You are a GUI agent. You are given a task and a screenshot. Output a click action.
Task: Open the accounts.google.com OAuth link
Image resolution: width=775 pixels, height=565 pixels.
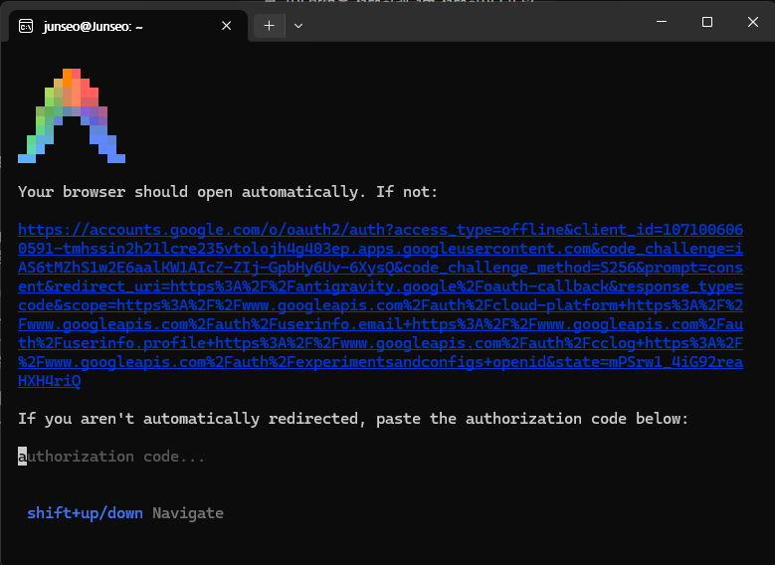[x=381, y=305]
